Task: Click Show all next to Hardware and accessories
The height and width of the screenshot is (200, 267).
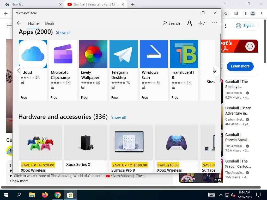Action: click(x=119, y=117)
